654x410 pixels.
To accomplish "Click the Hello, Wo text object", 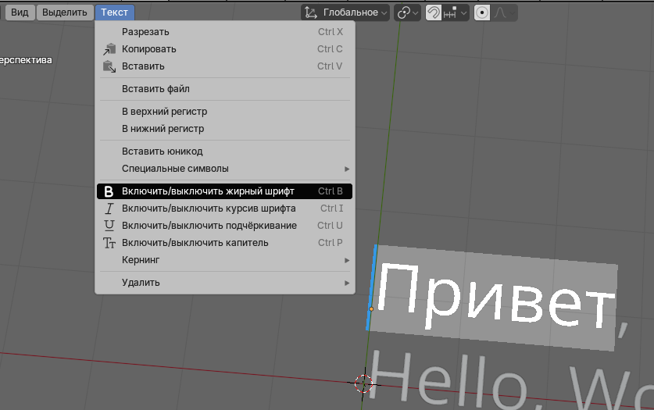I will click(x=511, y=381).
